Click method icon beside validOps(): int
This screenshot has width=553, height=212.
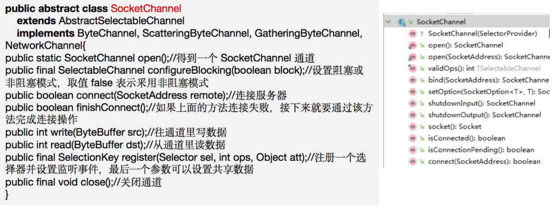click(413, 68)
